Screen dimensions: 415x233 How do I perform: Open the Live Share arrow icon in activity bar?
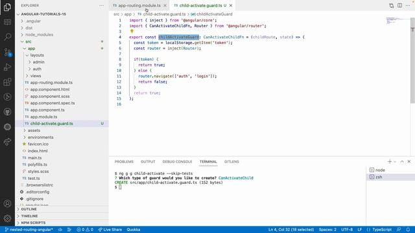tap(7, 142)
